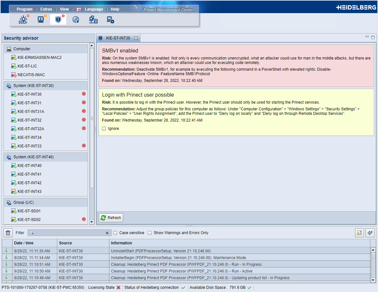Click the software updates monitor icon with orange badge
378x292 pixels.
click(41, 20)
